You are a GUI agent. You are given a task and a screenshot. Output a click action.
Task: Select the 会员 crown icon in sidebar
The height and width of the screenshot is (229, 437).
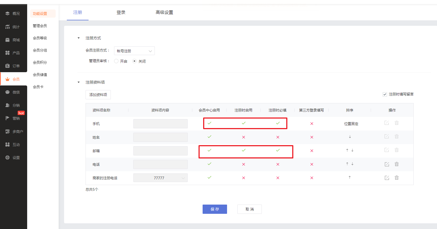(7, 79)
